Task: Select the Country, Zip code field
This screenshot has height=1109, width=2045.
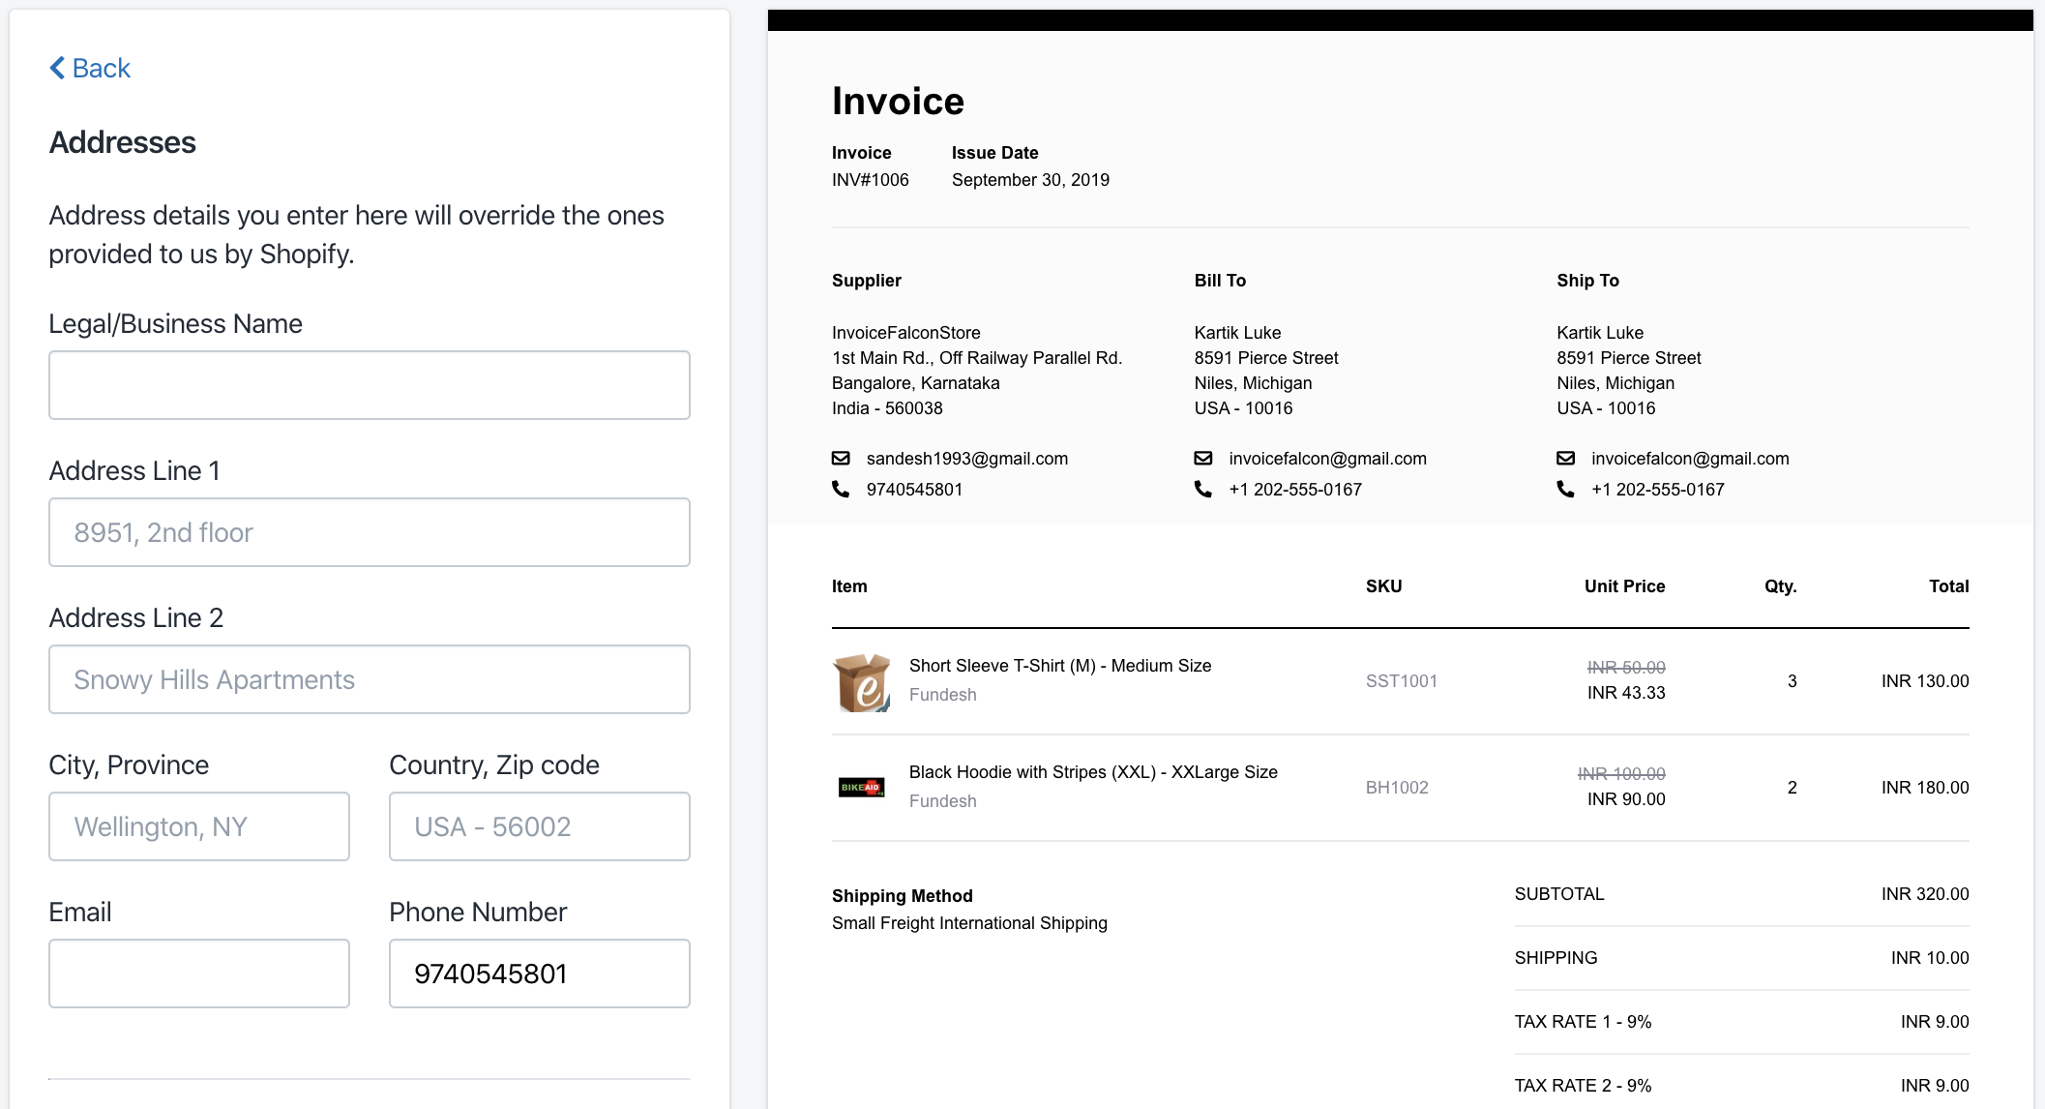Action: point(539,825)
